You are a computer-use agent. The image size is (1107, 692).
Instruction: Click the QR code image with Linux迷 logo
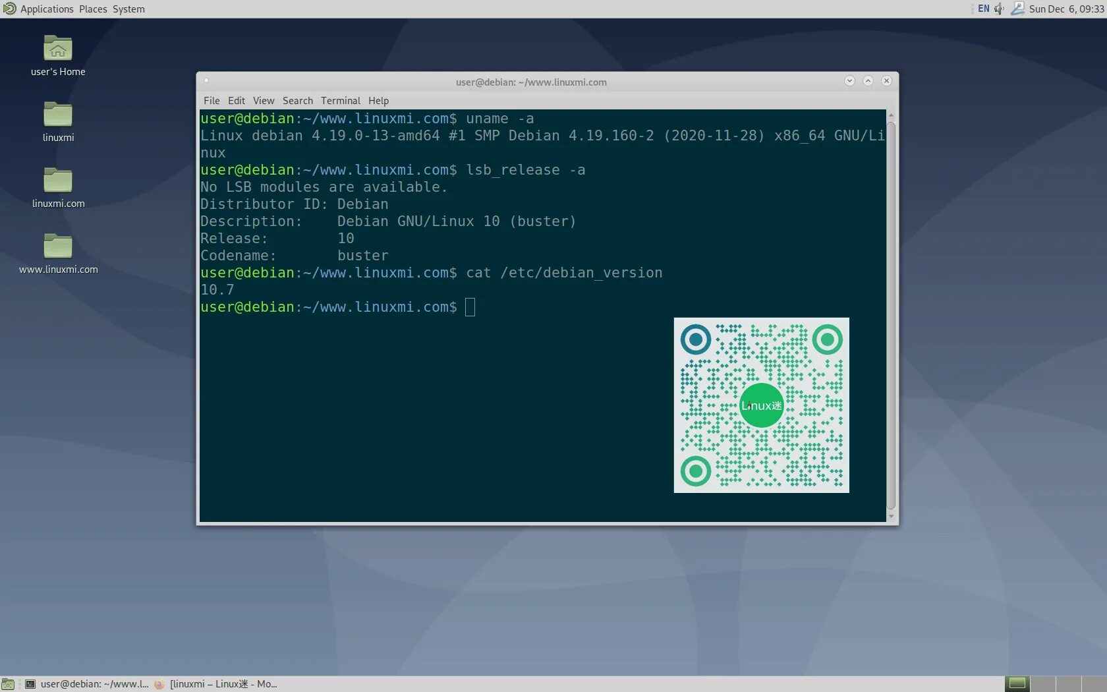pyautogui.click(x=761, y=405)
